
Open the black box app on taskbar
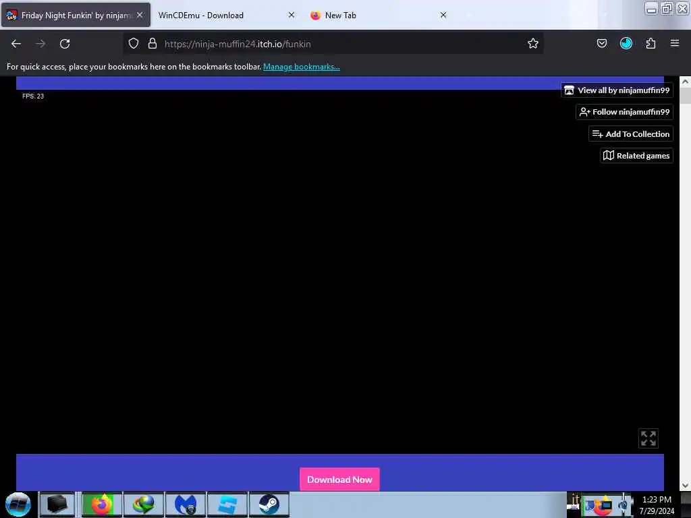pyautogui.click(x=57, y=505)
